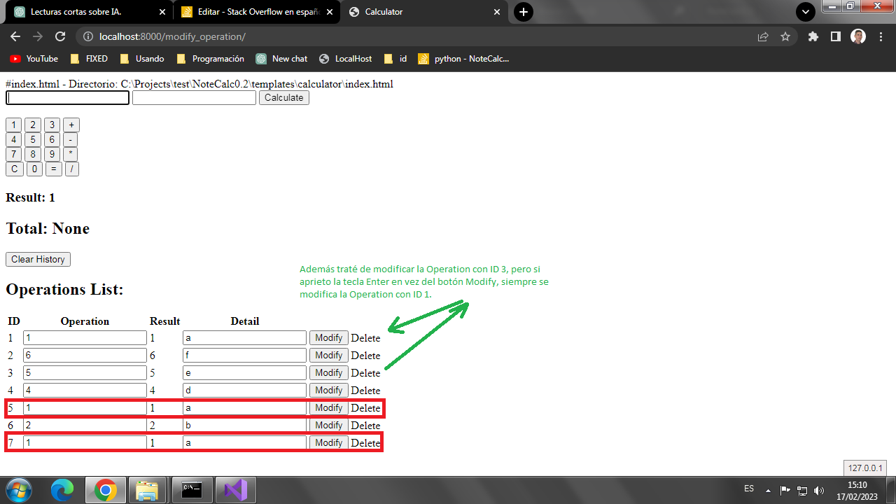The height and width of the screenshot is (504, 896).
Task: Share this page icon
Action: pos(763,36)
